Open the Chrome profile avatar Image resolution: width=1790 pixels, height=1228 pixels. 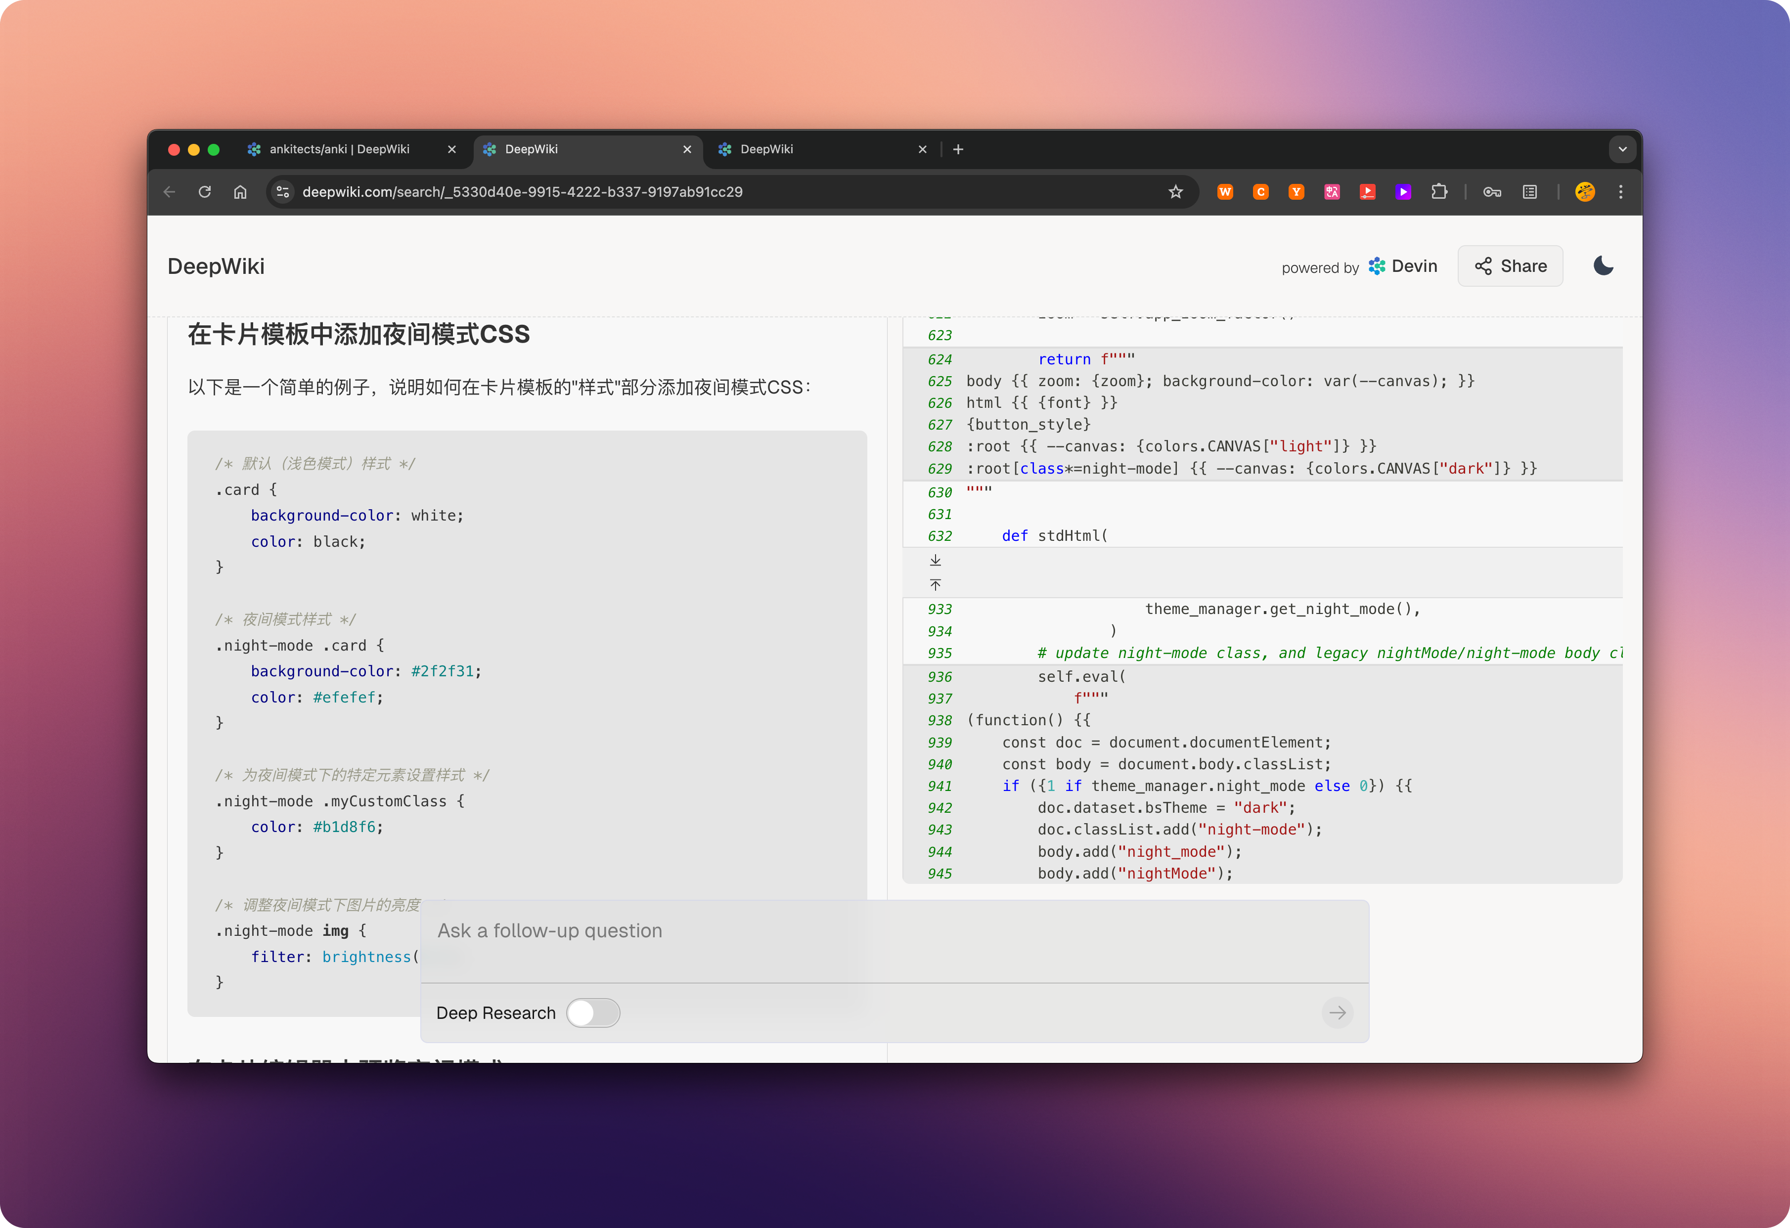[x=1585, y=192]
